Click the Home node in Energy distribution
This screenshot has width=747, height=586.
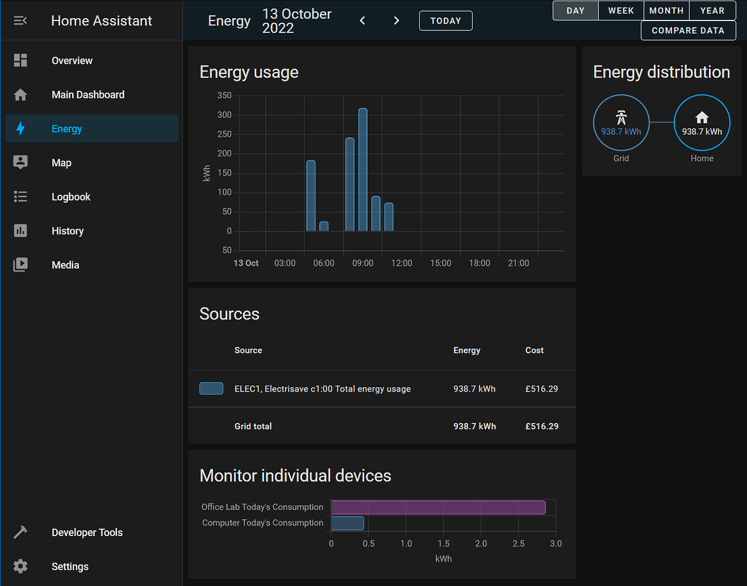[x=702, y=122]
